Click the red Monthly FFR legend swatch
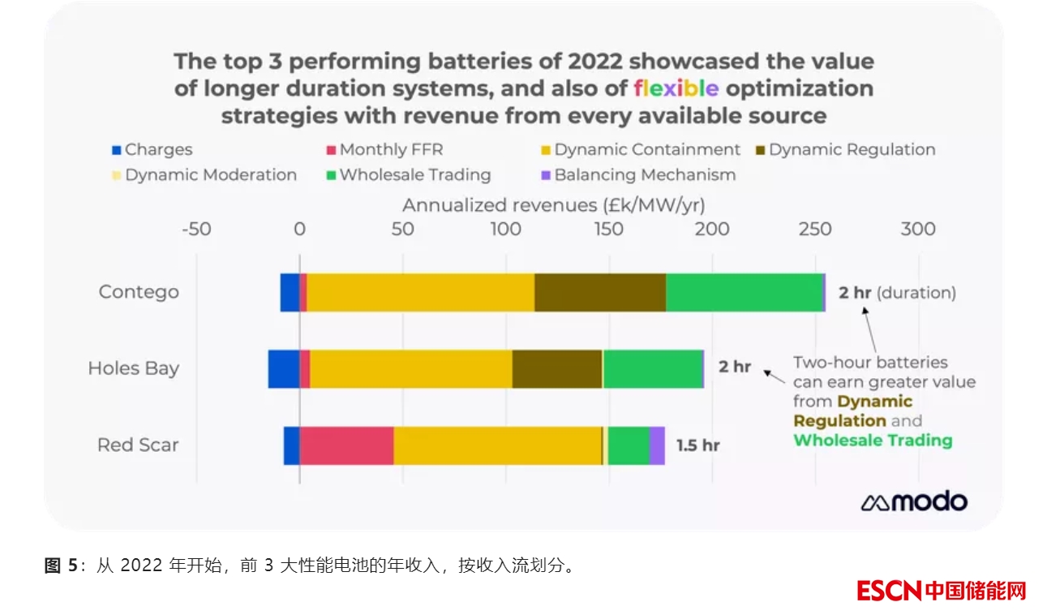Screen dimensions: 1047x615 (331, 150)
